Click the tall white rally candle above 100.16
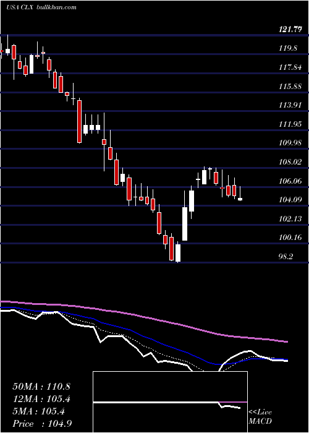The width and height of the screenshot is (309, 433). [x=185, y=224]
